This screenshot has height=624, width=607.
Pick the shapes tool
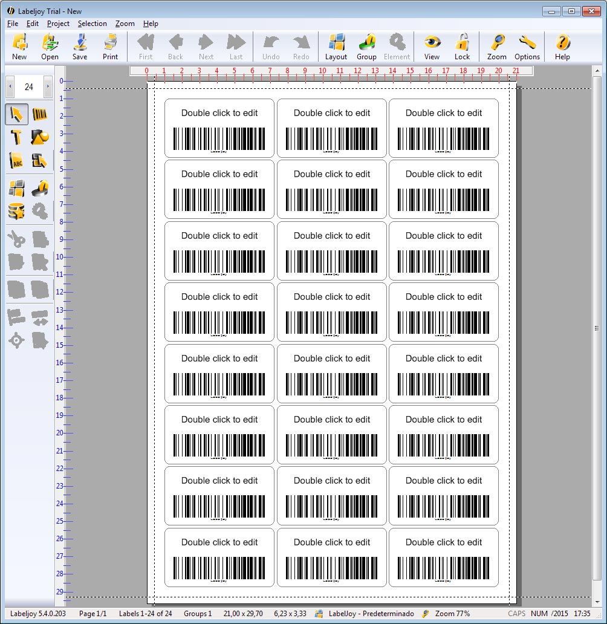pos(40,138)
